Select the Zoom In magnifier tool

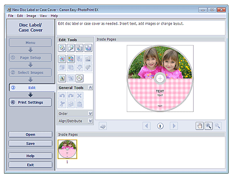point(209,126)
